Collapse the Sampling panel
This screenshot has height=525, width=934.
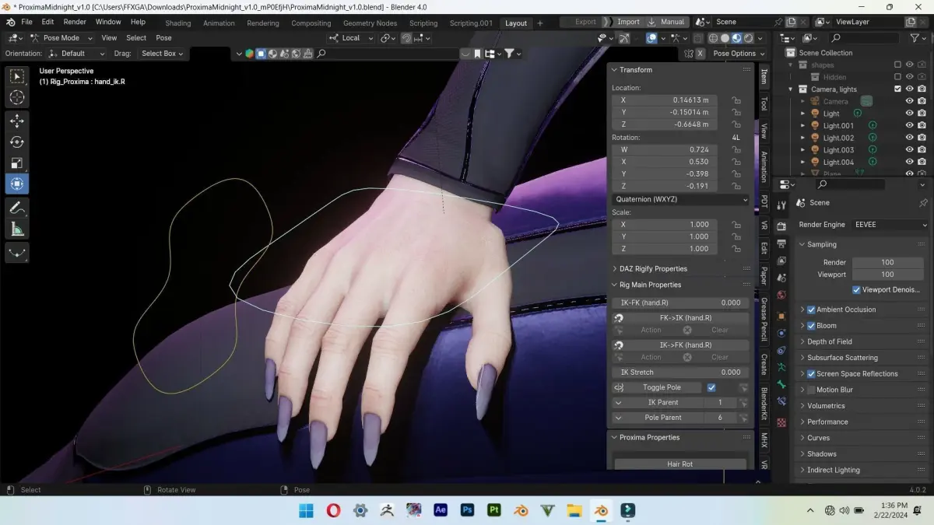(821, 244)
